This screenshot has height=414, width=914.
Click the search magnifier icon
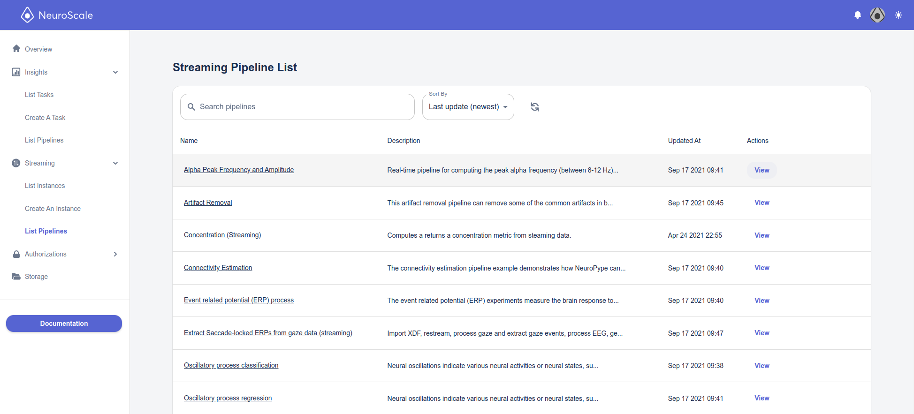191,107
